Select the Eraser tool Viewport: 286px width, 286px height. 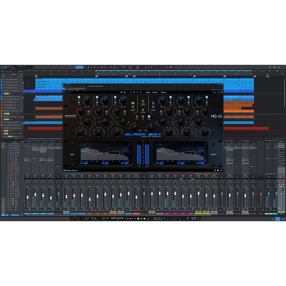coord(88,67)
